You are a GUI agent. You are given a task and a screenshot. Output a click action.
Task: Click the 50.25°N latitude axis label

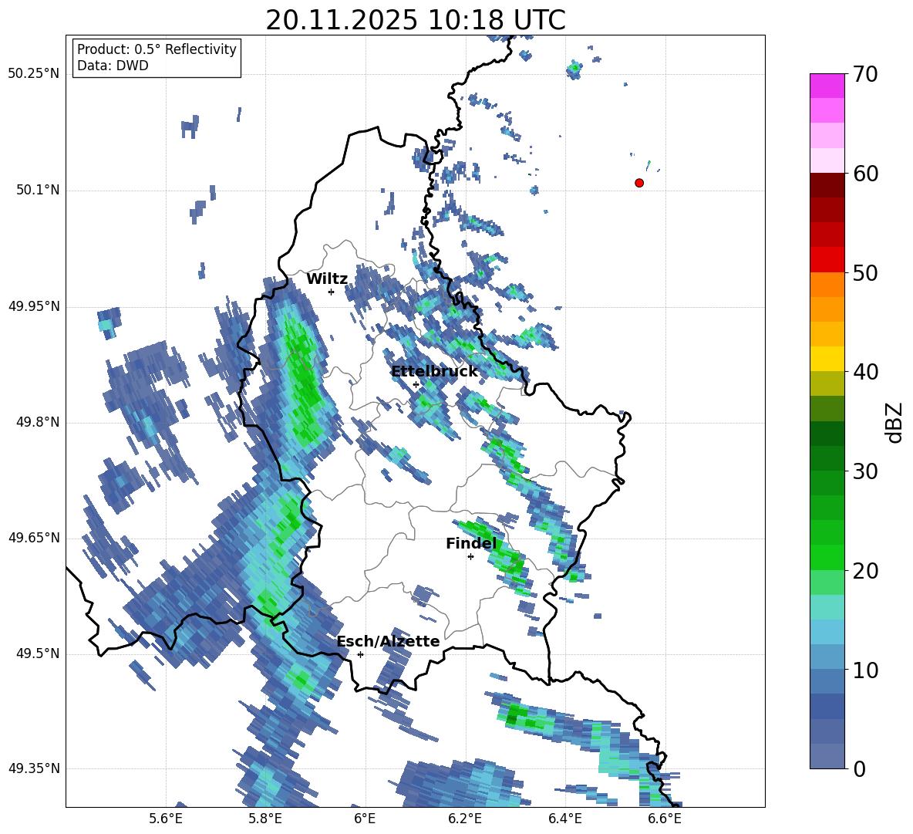point(33,74)
